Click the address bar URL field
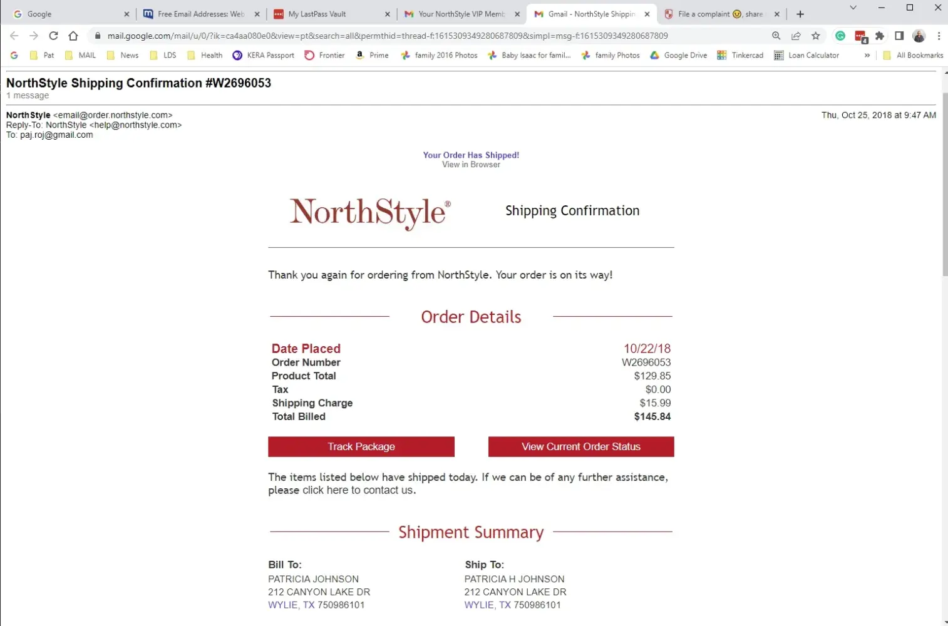This screenshot has height=626, width=948. [388, 36]
